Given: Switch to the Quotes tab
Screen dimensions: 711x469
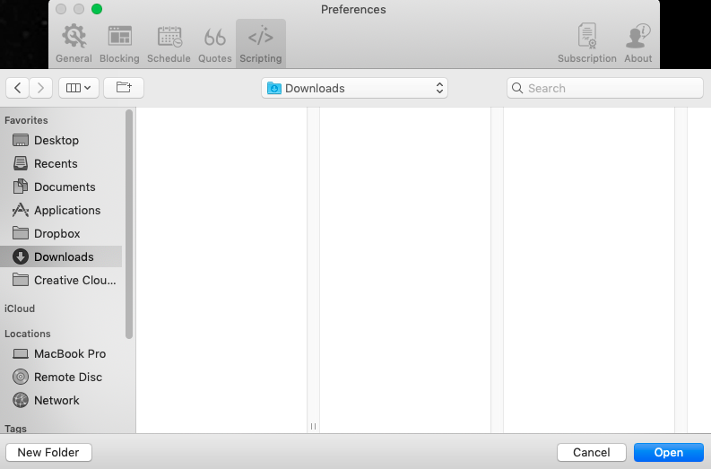Looking at the screenshot, I should pyautogui.click(x=215, y=44).
